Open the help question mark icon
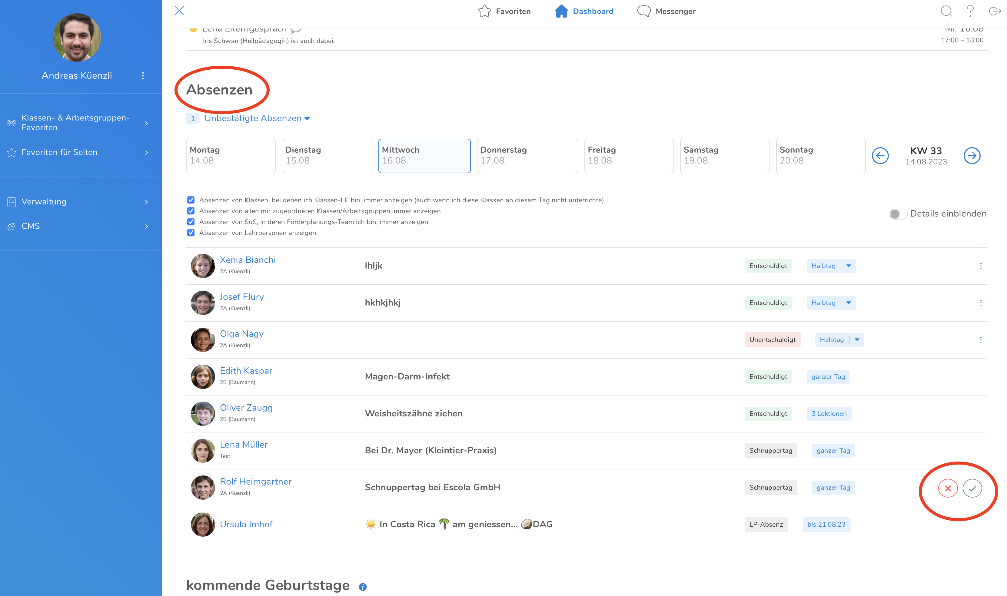1007x596 pixels. [x=970, y=11]
